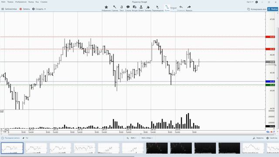Select the Сноска callout tool

pos(128,8)
